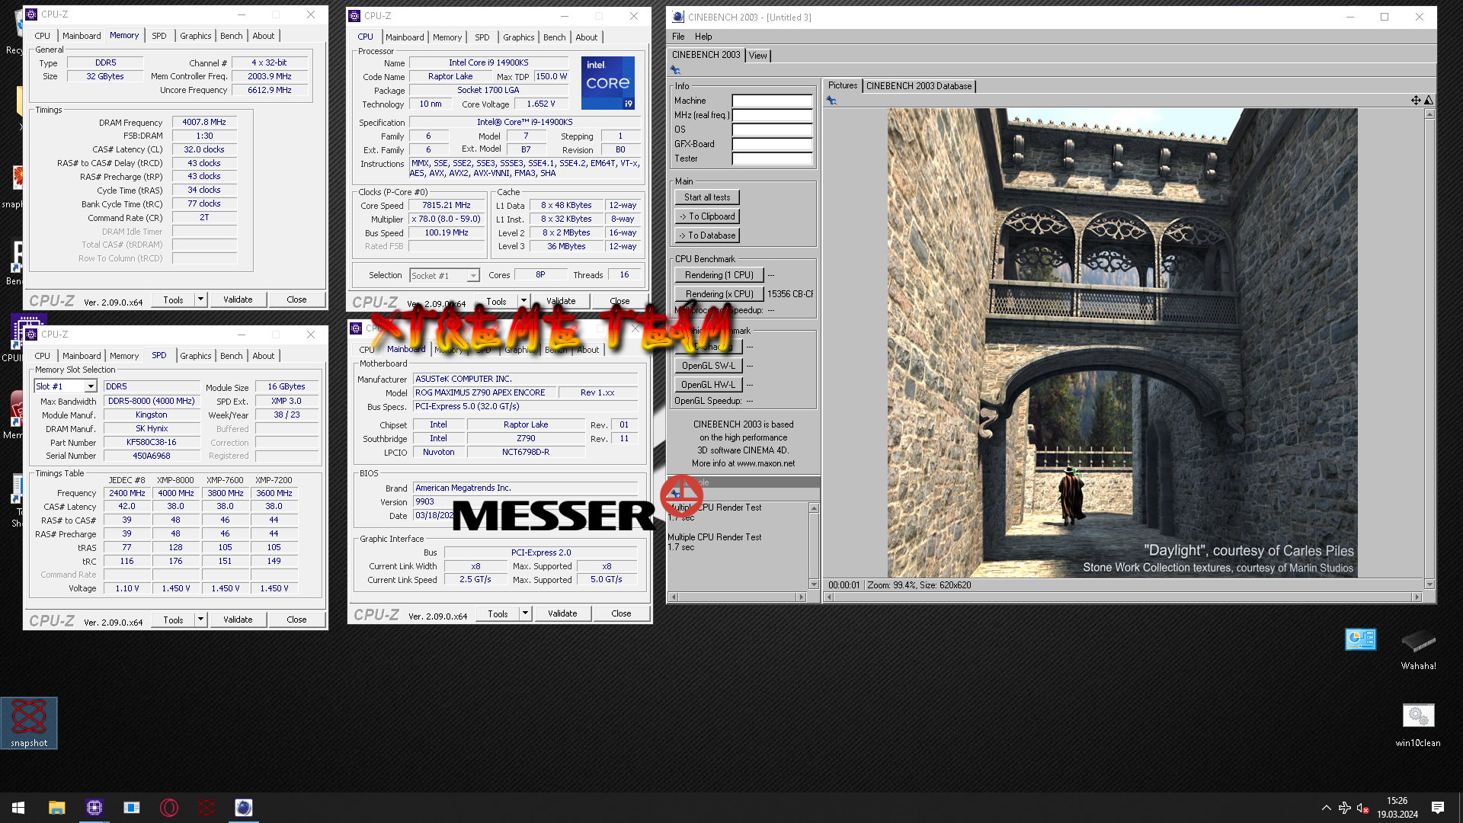1463x823 pixels.
Task: Click the Core Speed value 7815.21 MHz
Action: [x=447, y=205]
